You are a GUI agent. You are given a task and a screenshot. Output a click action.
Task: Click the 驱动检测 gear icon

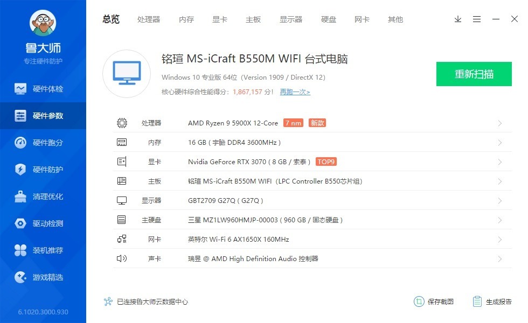(20, 223)
